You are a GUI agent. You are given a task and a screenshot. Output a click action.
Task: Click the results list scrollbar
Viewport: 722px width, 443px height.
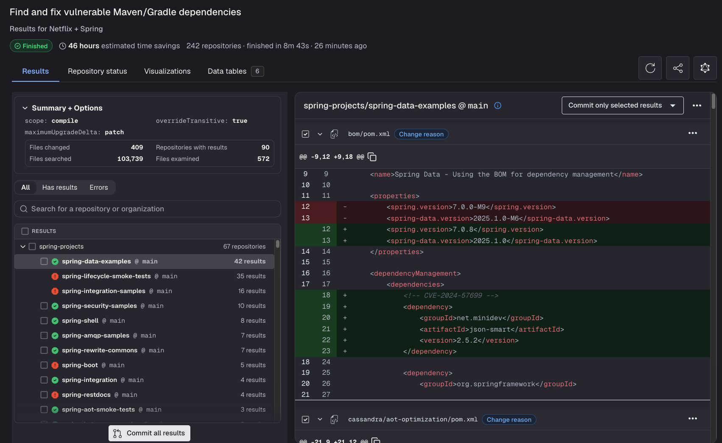coord(278,244)
